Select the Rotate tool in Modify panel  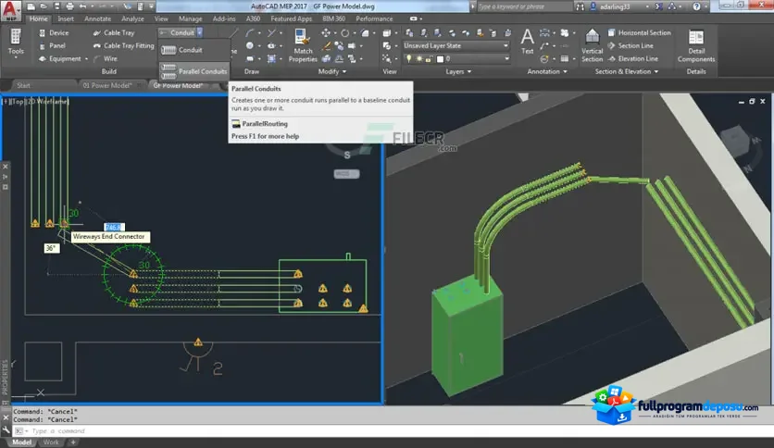[x=344, y=32]
